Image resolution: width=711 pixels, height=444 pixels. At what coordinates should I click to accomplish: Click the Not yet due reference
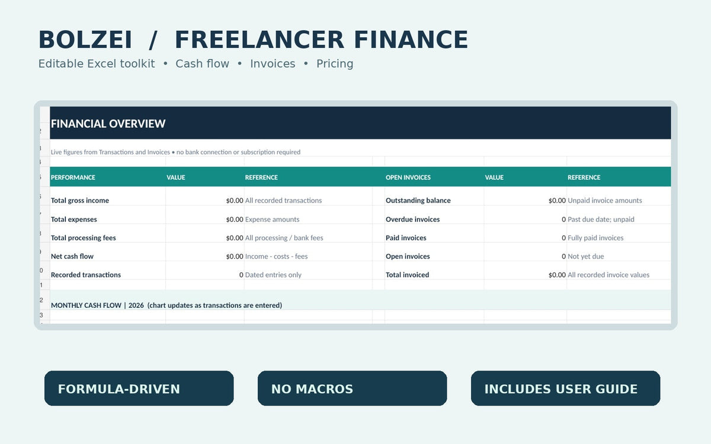pyautogui.click(x=586, y=256)
